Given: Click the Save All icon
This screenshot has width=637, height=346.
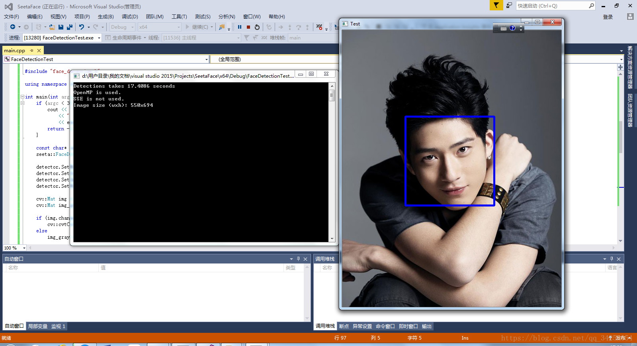Looking at the screenshot, I should (70, 27).
